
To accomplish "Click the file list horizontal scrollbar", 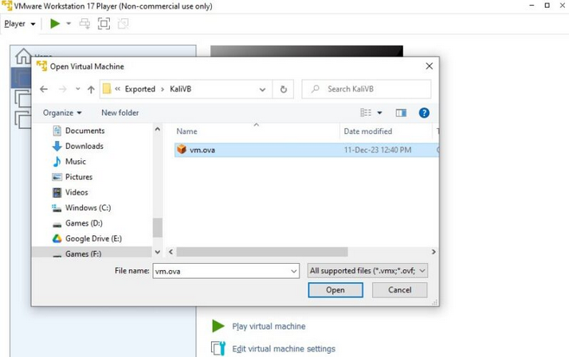I will coord(262,252).
